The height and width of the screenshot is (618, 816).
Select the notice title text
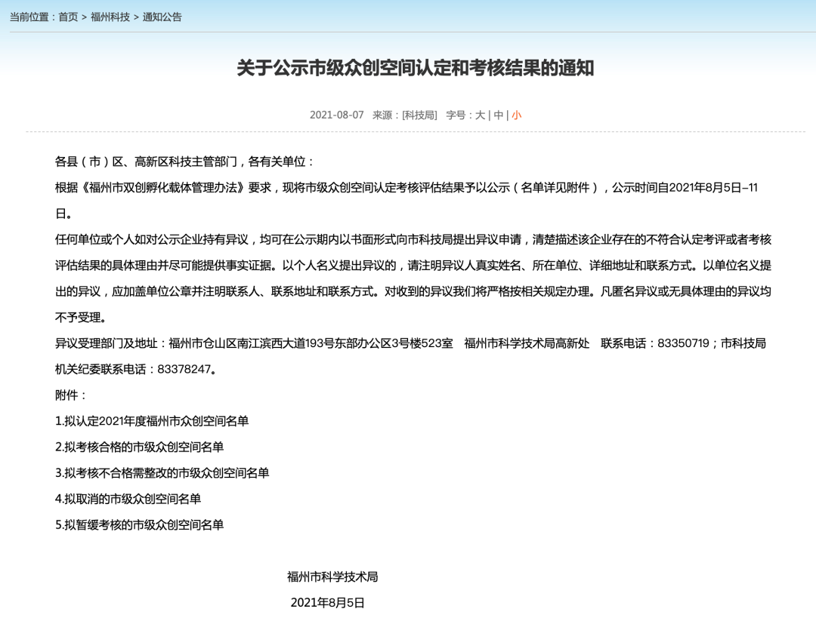coord(408,67)
